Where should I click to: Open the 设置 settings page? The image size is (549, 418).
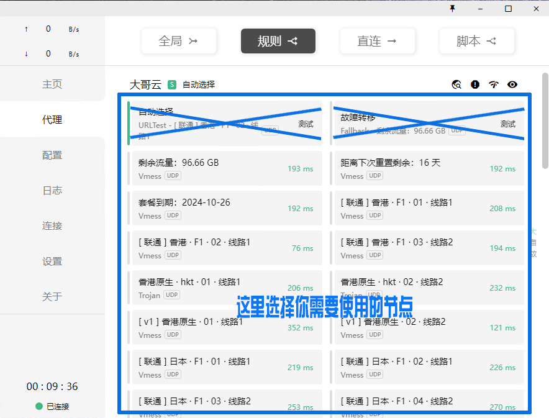(52, 261)
